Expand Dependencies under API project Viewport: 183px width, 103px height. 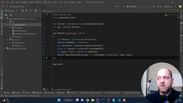[x=10, y=25]
